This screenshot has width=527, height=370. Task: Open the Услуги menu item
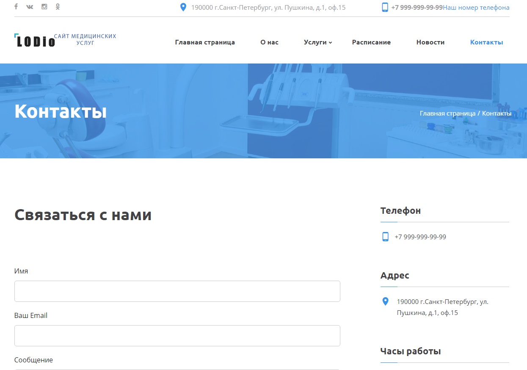click(315, 42)
